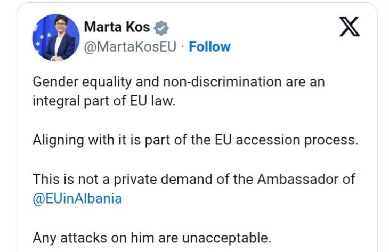Click the Follow link
The image size is (389, 252).
tap(209, 47)
